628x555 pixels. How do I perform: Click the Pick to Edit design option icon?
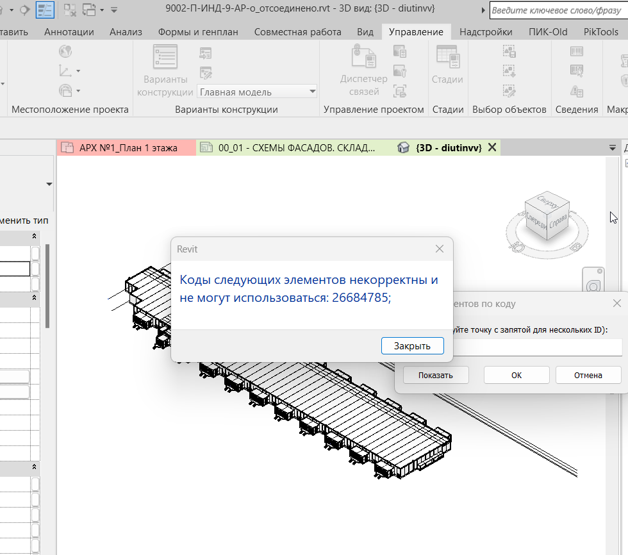tap(206, 73)
